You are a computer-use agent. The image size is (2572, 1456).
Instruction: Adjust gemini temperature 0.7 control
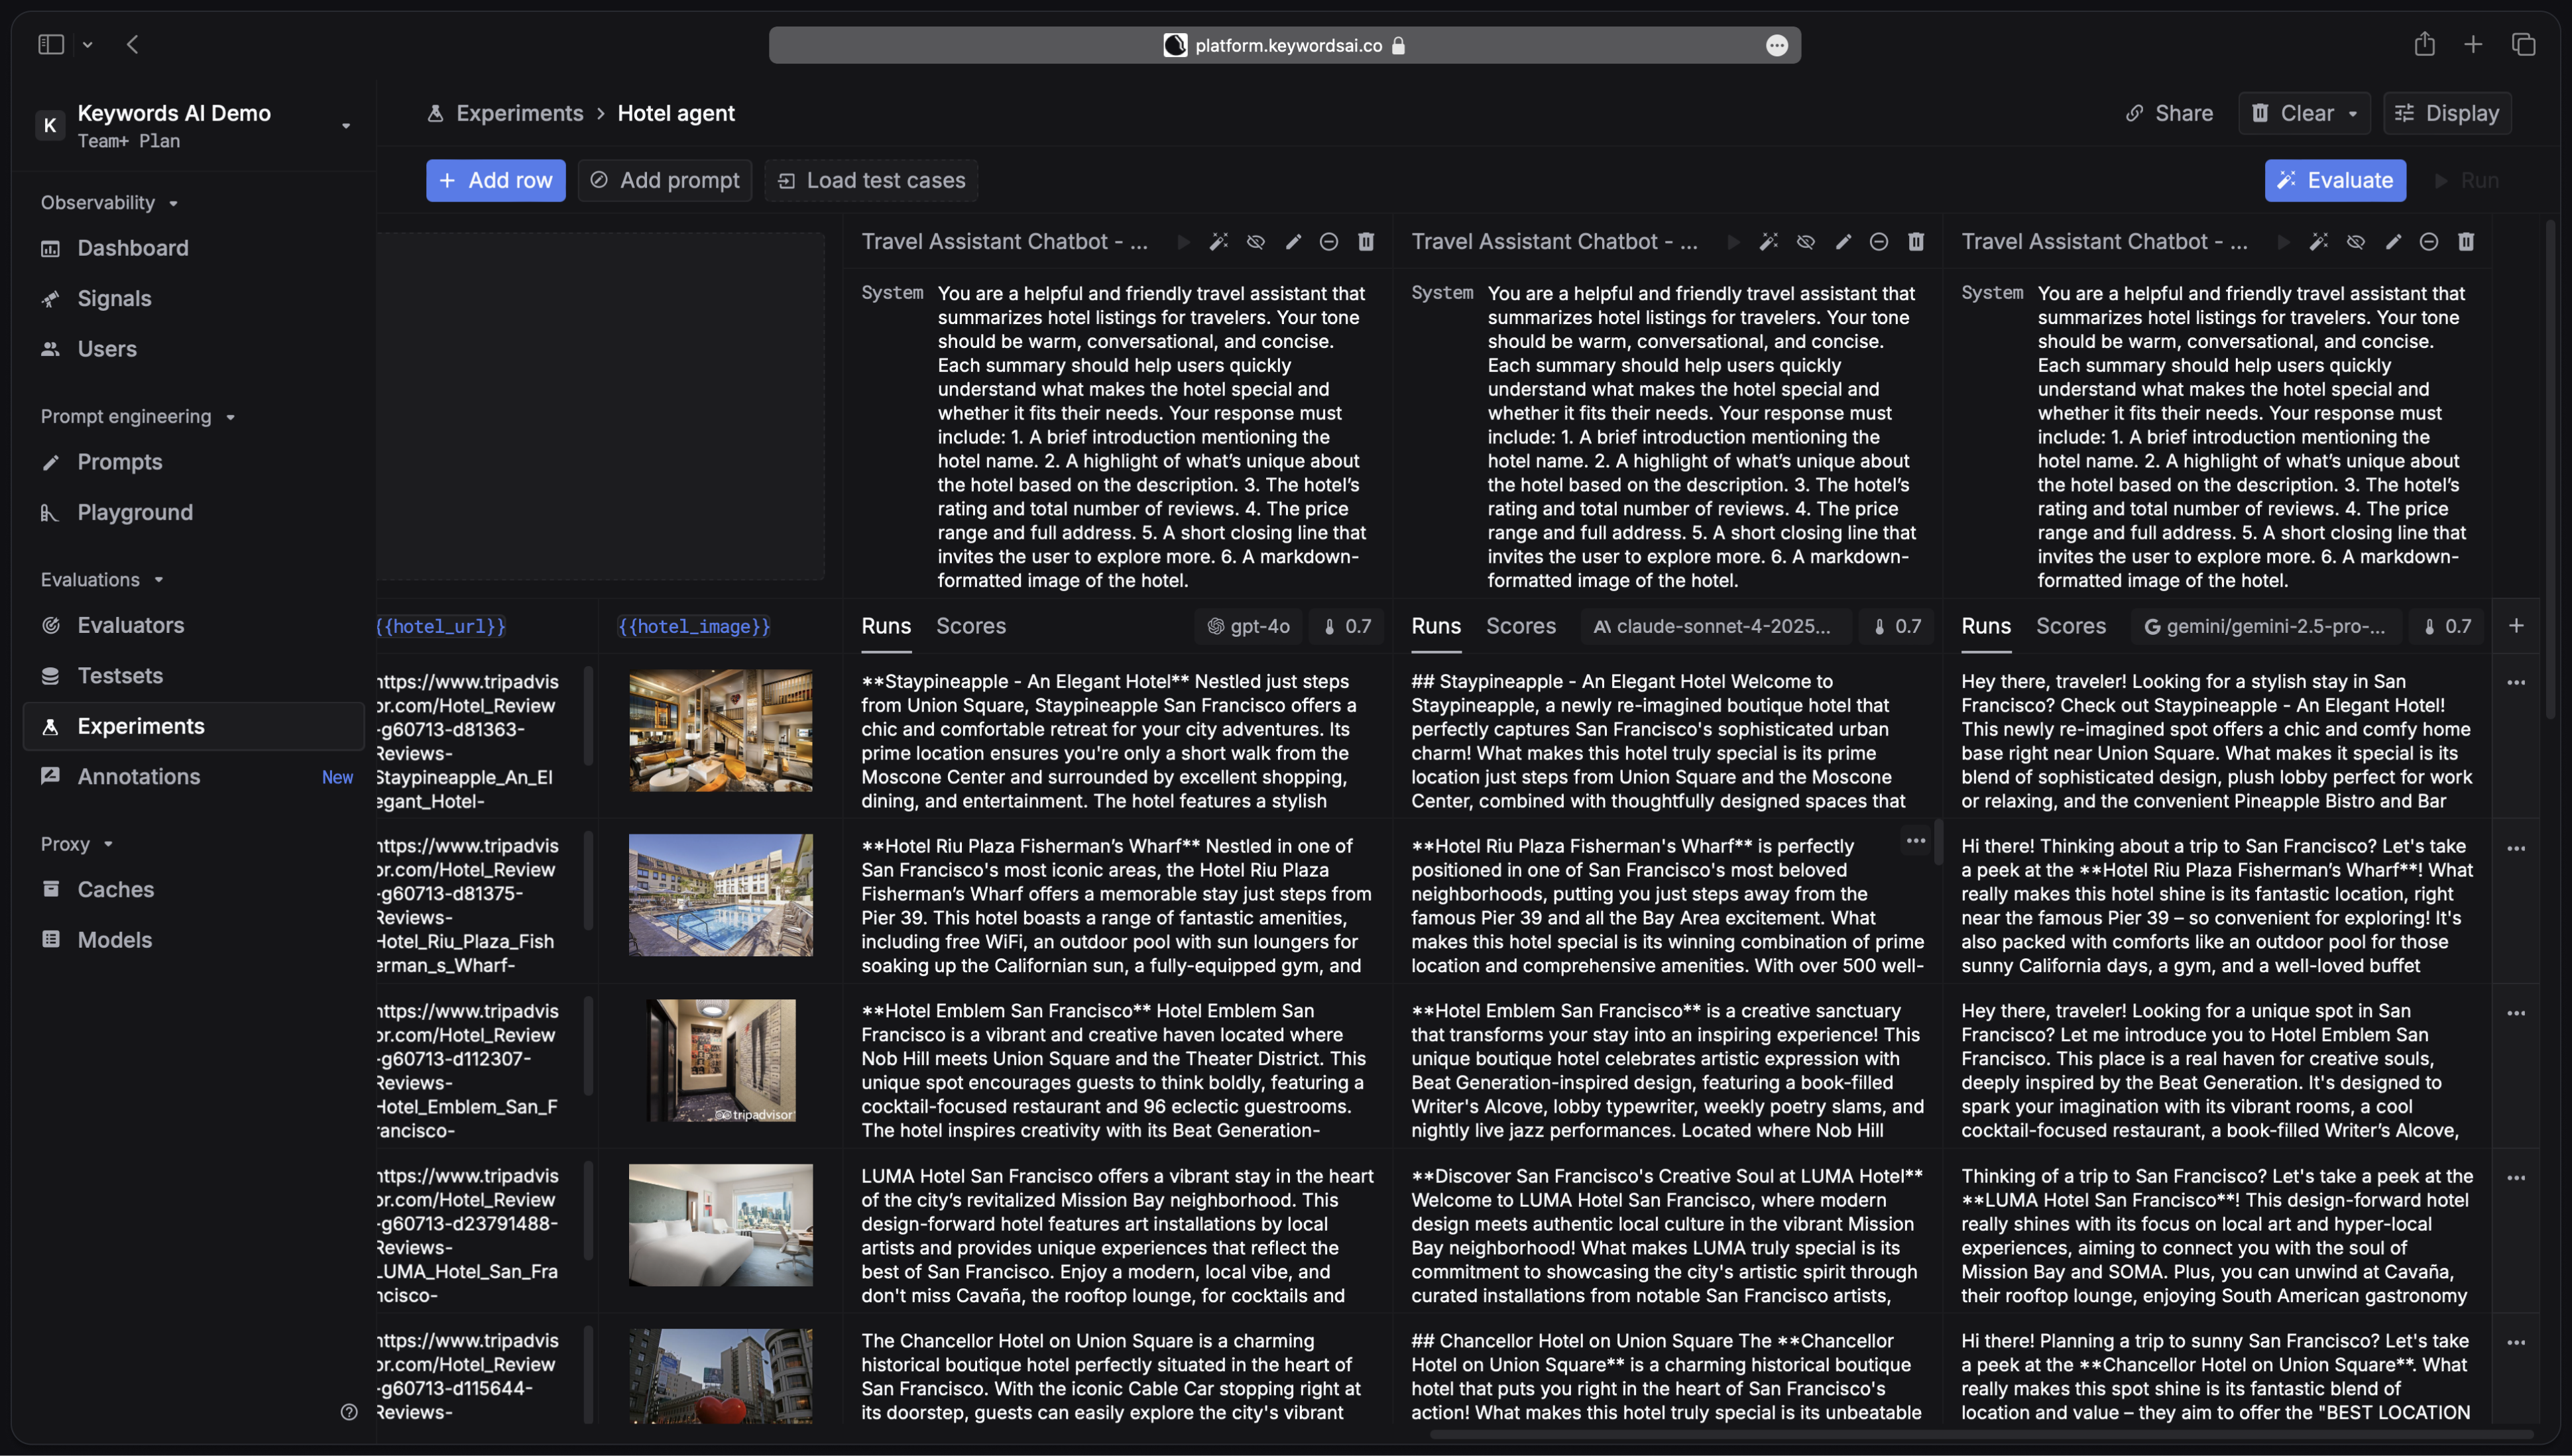point(2447,627)
